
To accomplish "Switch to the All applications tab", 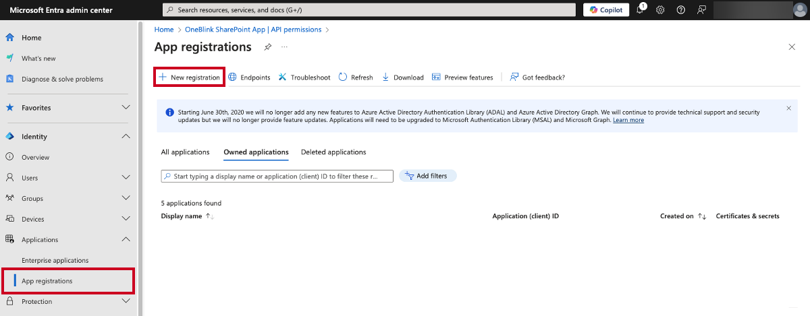I will coord(186,152).
